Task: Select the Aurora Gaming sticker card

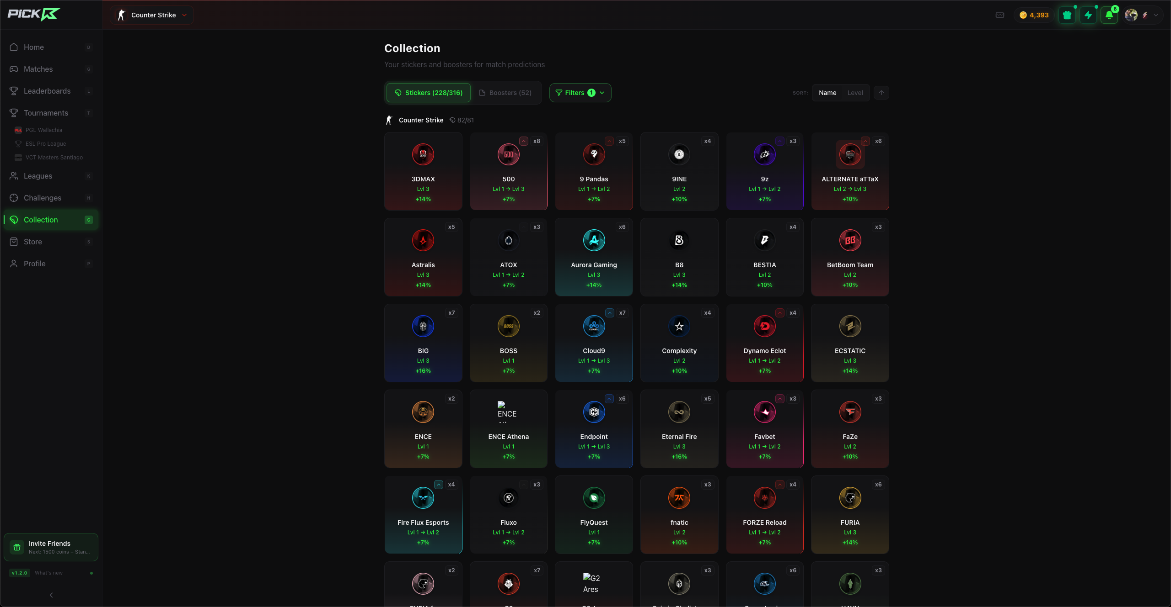Action: click(x=594, y=257)
